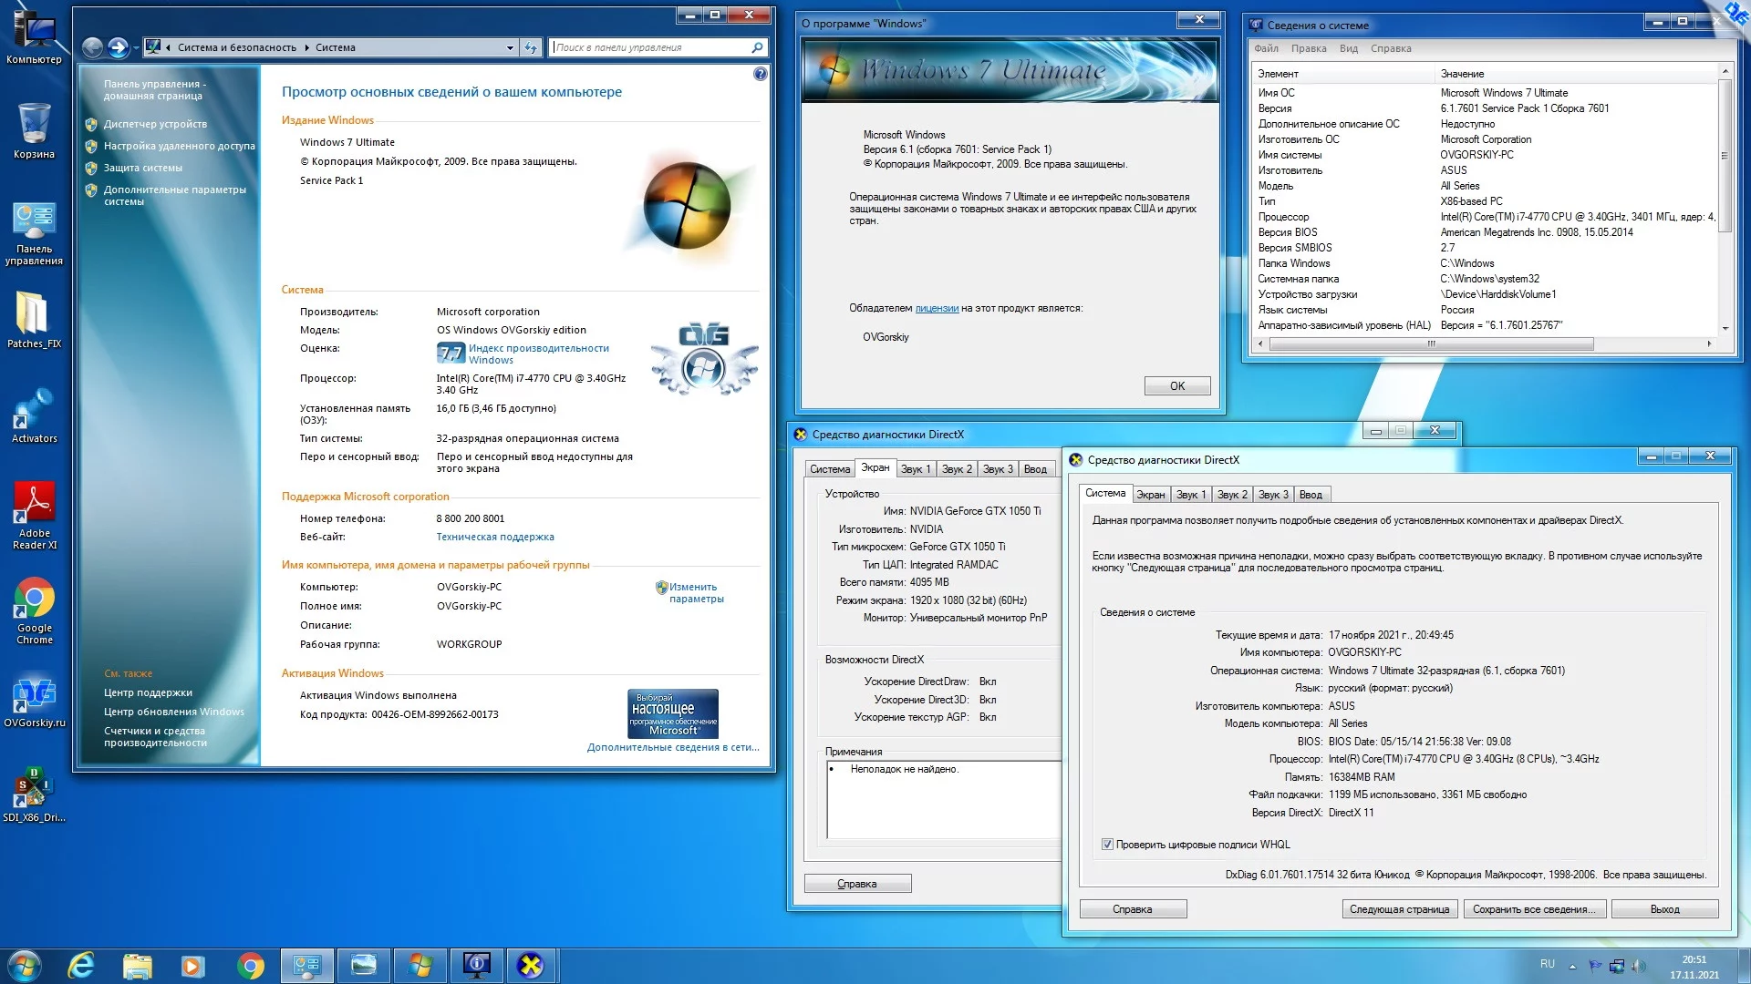Click the DirectX diagnostic taskbar icon
This screenshot has height=984, width=1751.
click(x=530, y=965)
